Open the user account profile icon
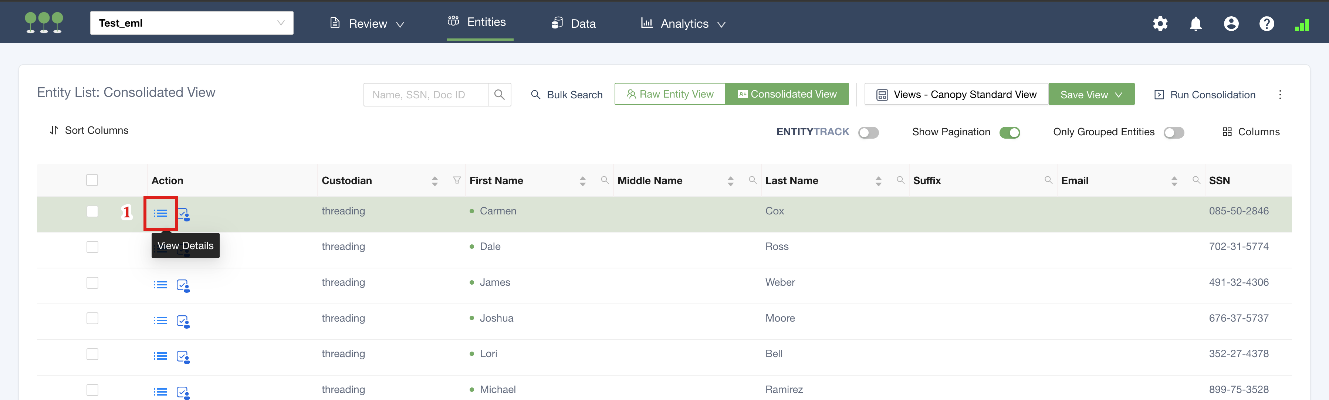This screenshot has height=400, width=1329. [1231, 24]
